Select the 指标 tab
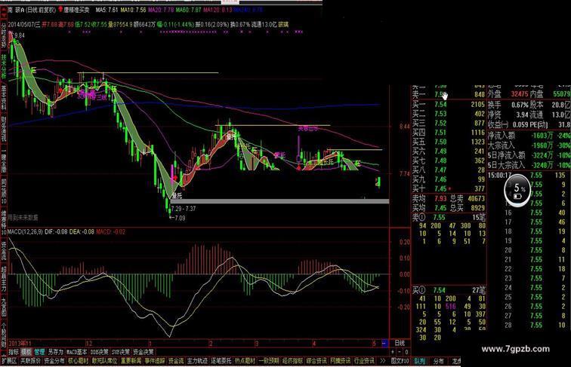This screenshot has width=571, height=367. 14,352
